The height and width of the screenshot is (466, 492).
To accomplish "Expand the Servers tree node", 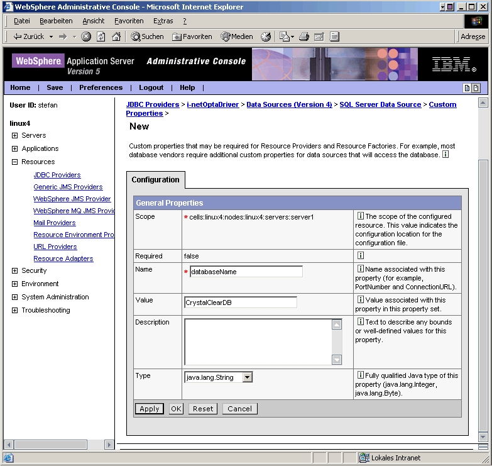I will pyautogui.click(x=14, y=135).
